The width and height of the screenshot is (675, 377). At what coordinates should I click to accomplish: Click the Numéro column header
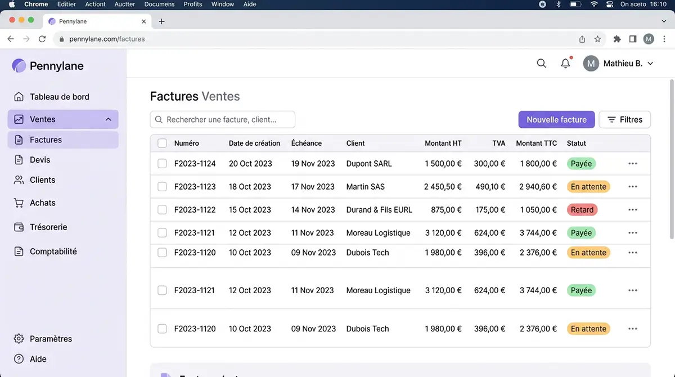click(187, 143)
